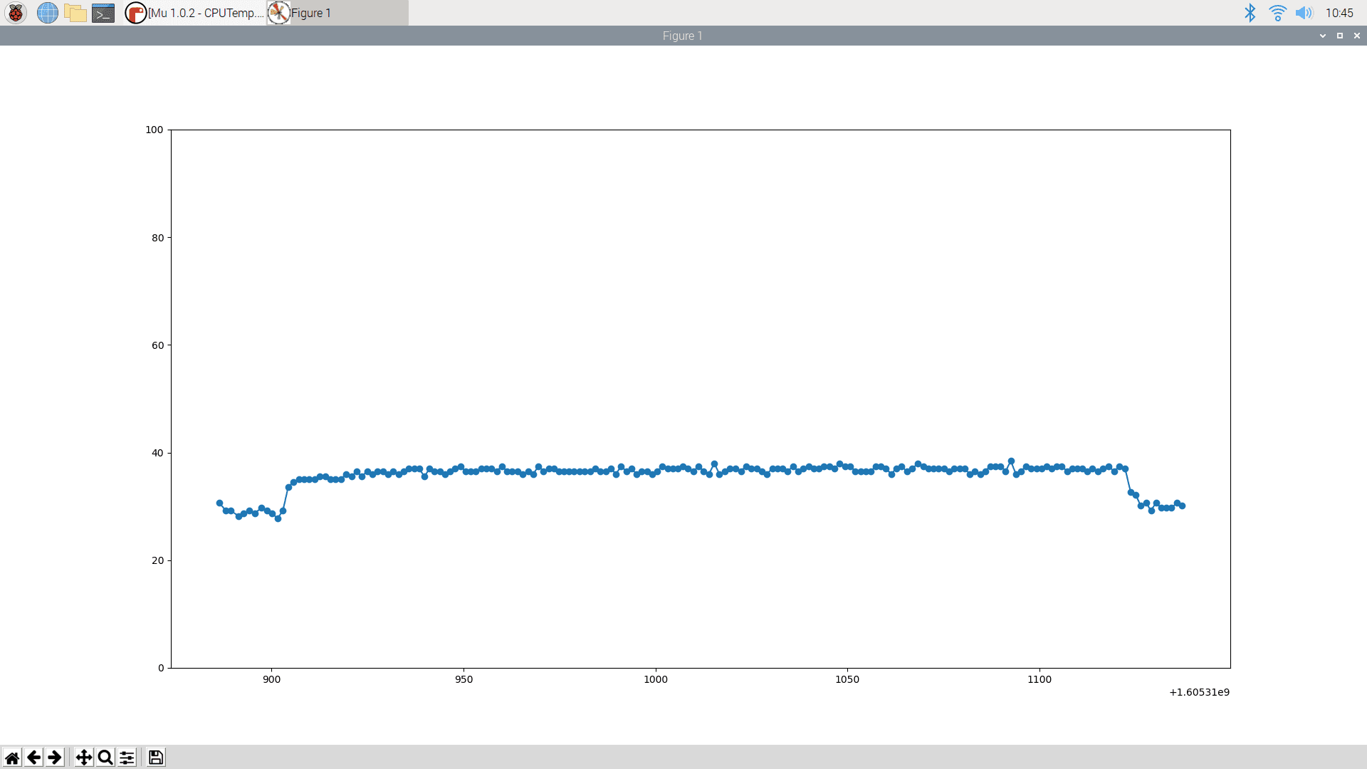Launch the terminal from the taskbar
The image size is (1367, 769).
click(103, 13)
